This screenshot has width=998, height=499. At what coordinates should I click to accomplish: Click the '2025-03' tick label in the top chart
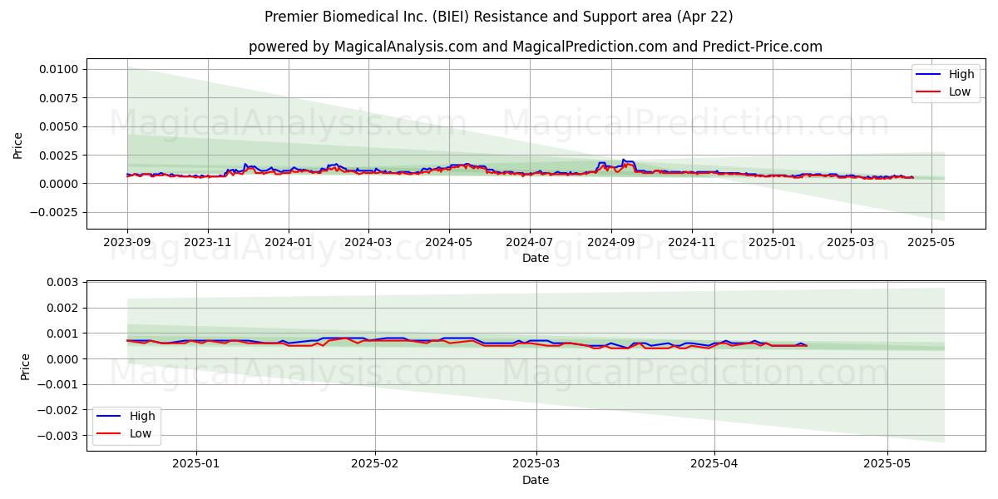click(x=851, y=241)
